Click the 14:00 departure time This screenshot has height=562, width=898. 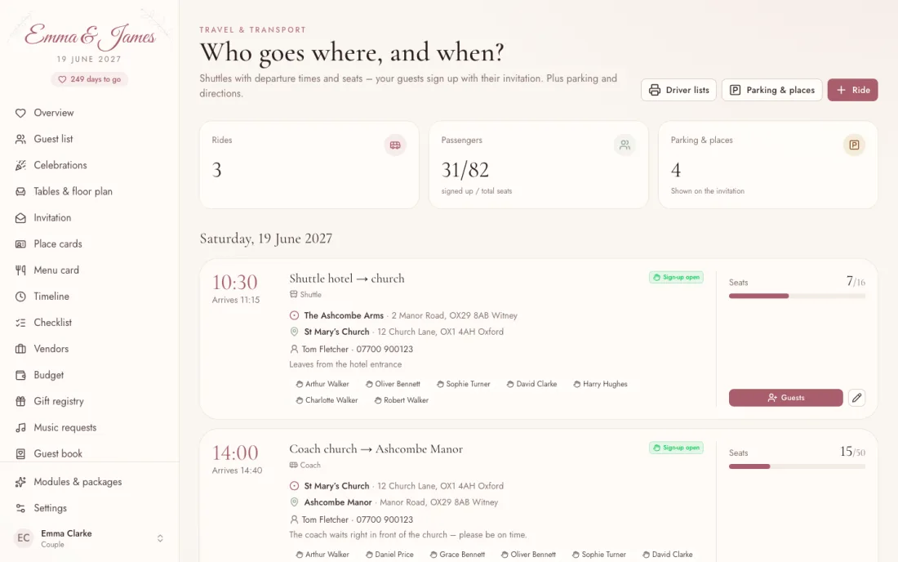[x=235, y=453]
